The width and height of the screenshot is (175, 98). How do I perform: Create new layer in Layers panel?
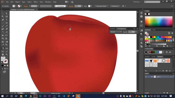point(167,93)
